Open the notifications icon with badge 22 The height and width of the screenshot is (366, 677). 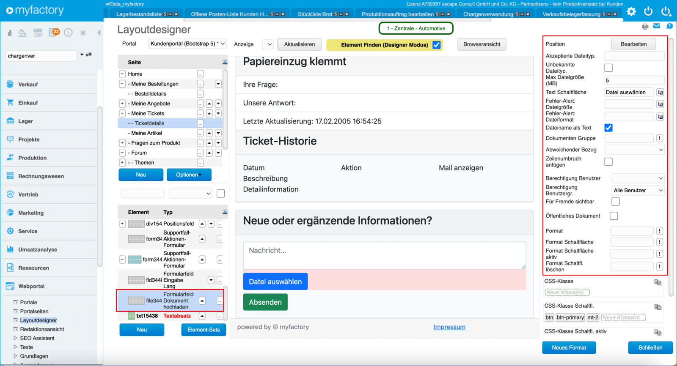pyautogui.click(x=53, y=33)
